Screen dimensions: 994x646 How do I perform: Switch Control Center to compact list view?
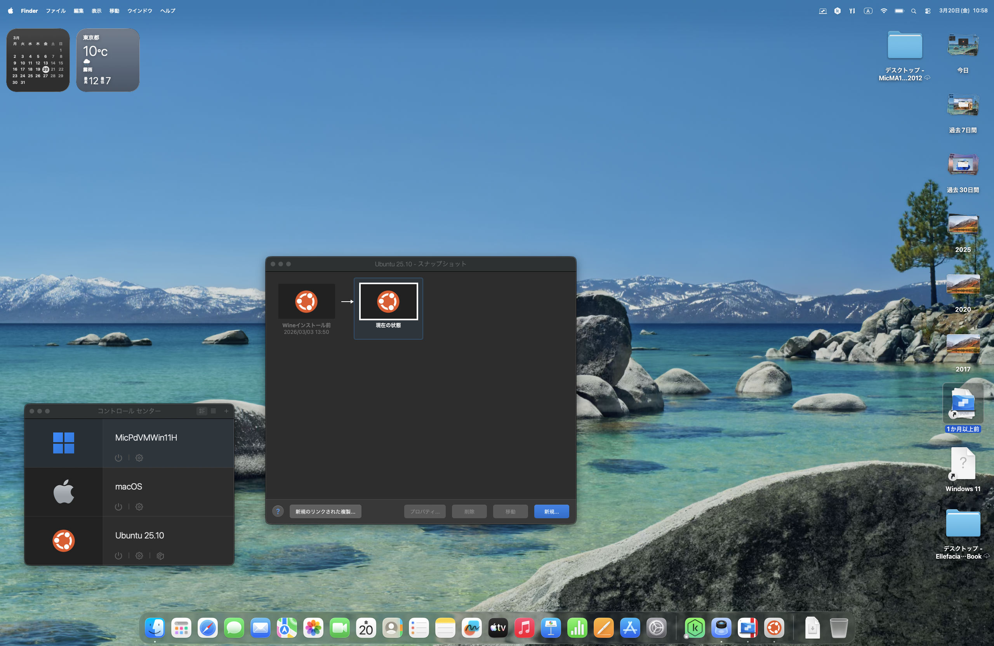(214, 411)
